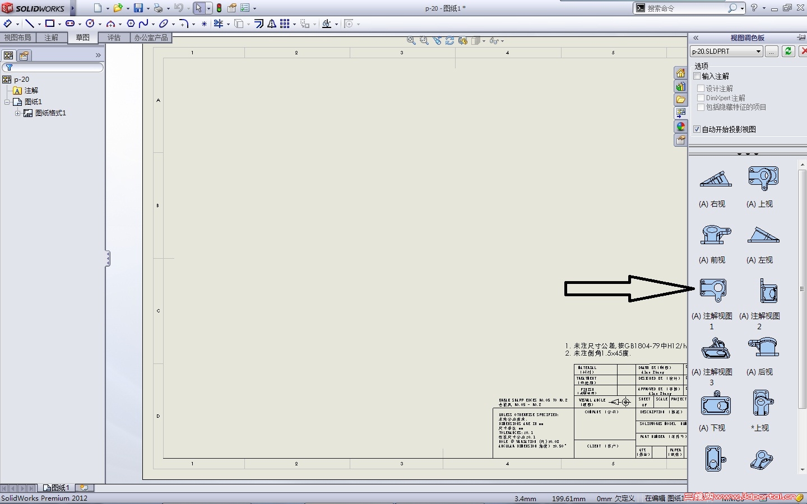Select the Circle sketch tool

click(90, 24)
